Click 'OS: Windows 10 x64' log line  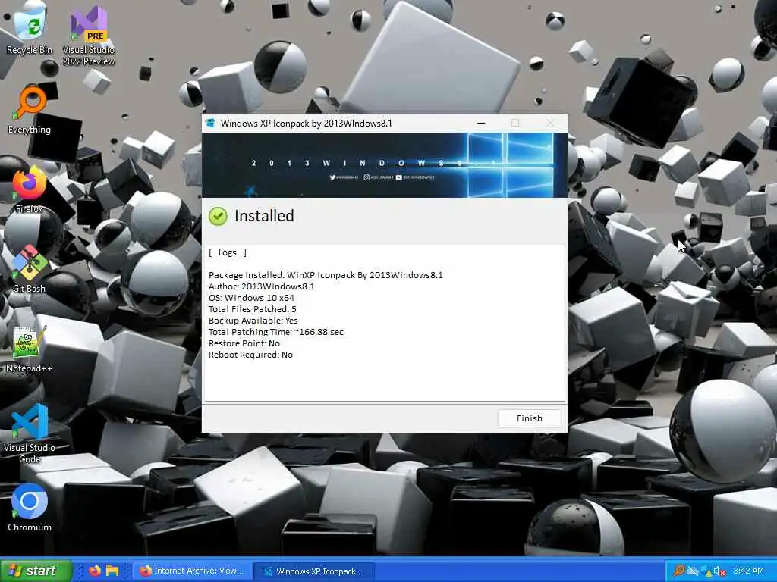point(251,298)
